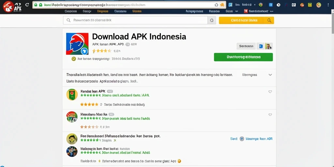
Task: Open the orange-red round extension icon
Action: click(302, 5)
